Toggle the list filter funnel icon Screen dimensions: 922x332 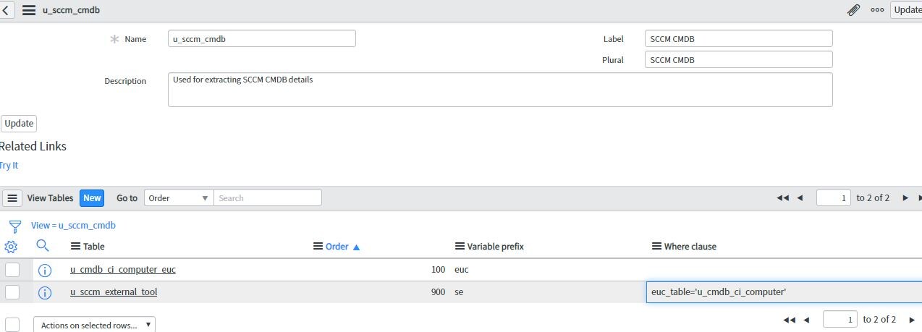14,226
